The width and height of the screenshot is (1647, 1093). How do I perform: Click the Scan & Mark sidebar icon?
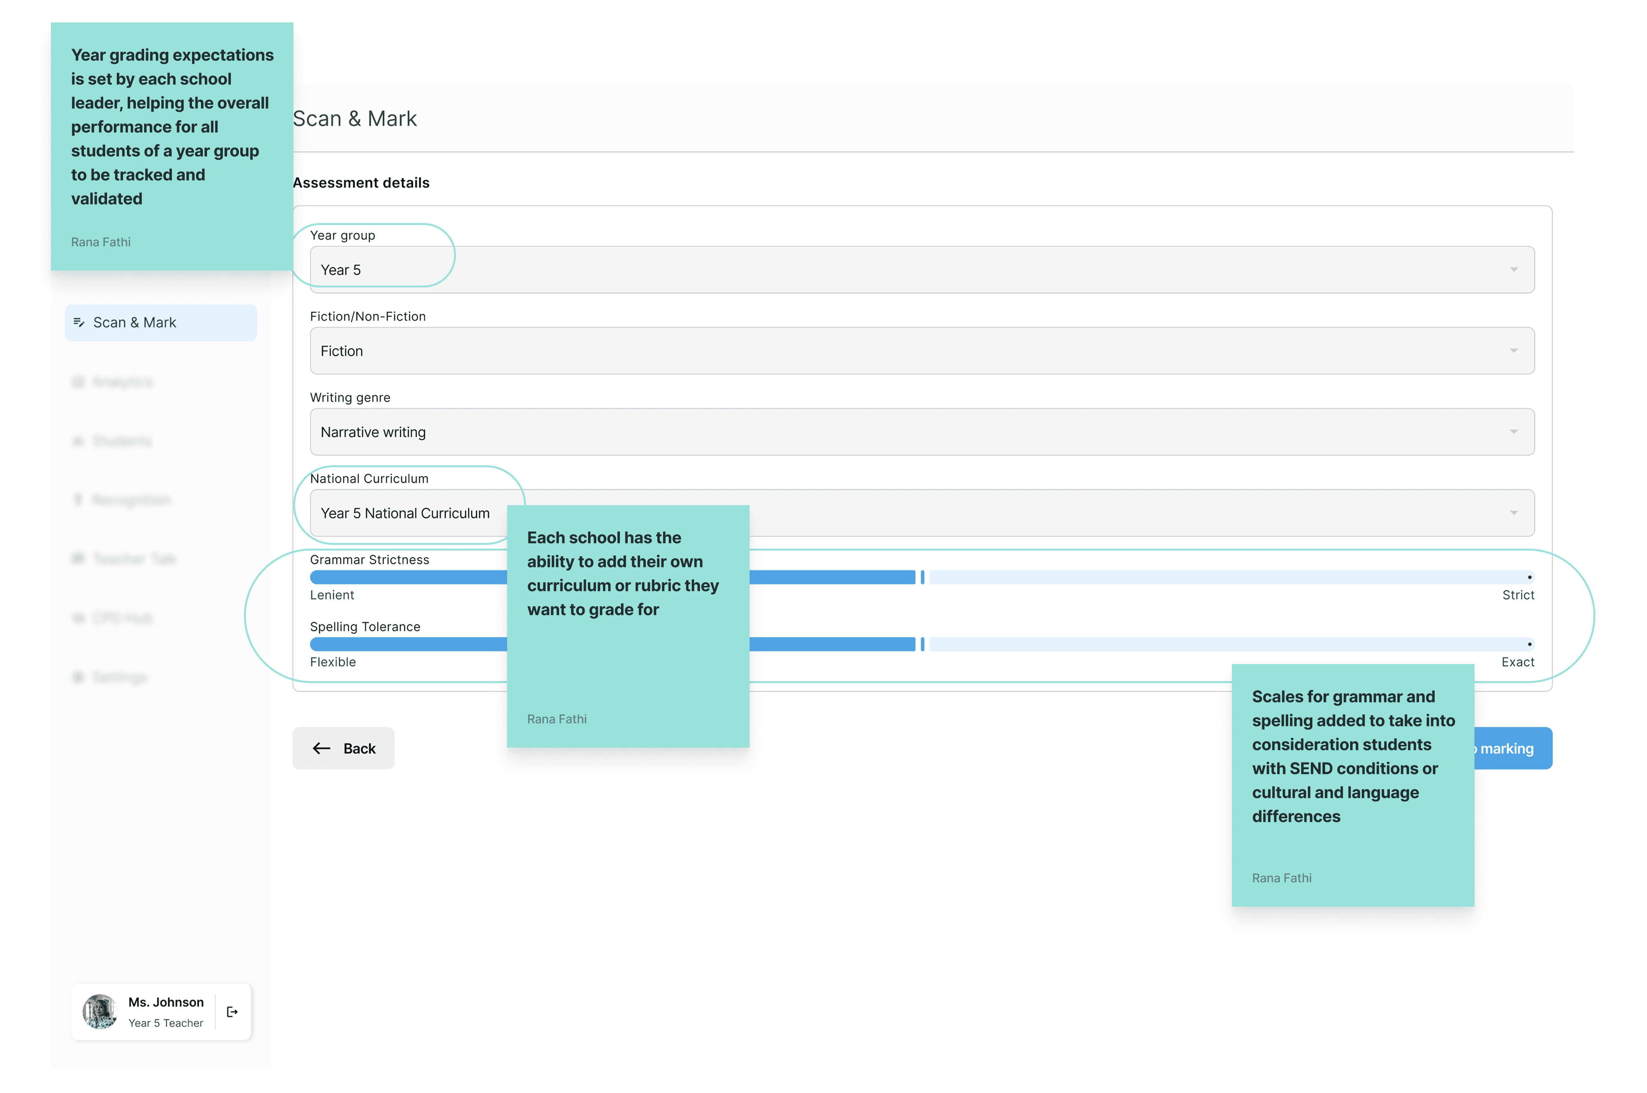[x=79, y=322]
